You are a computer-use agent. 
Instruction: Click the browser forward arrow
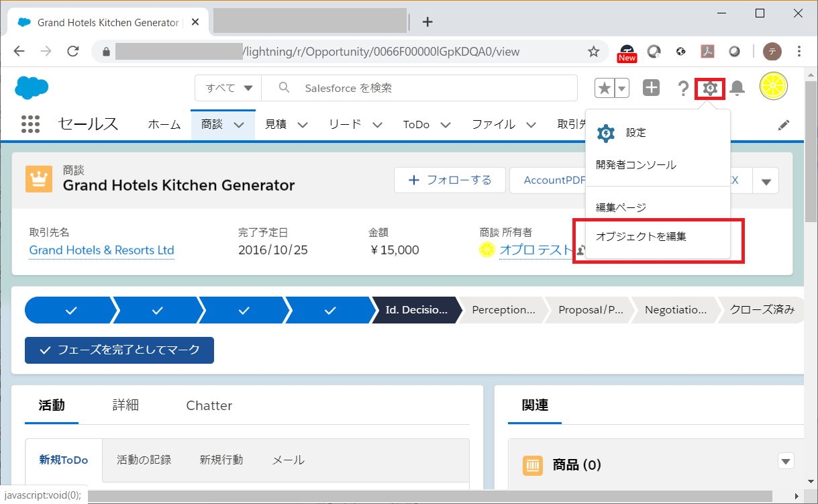(46, 51)
